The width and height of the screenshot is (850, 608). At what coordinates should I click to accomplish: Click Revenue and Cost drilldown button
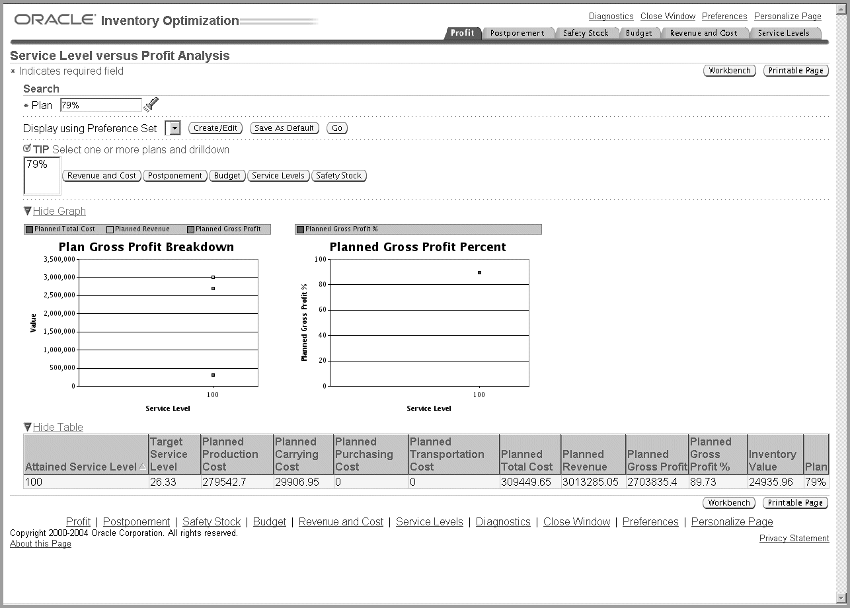(x=102, y=176)
